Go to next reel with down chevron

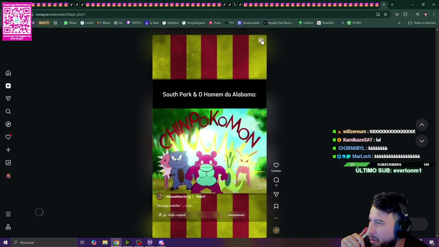pyautogui.click(x=422, y=141)
